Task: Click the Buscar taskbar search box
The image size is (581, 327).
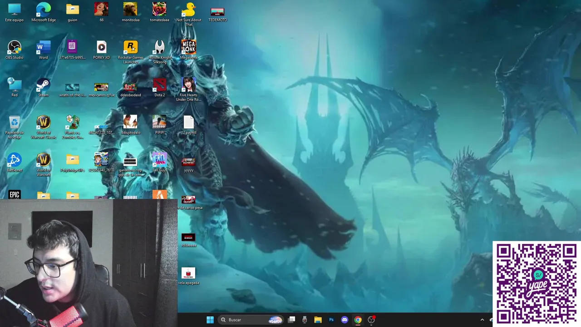Action: [251, 320]
